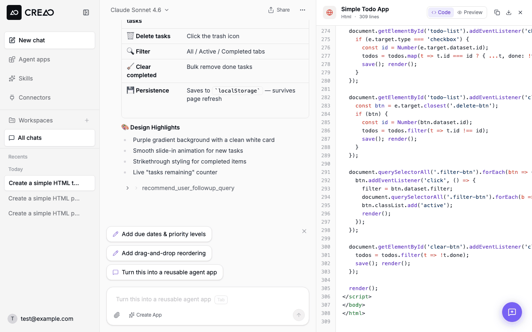Click the Simple Todo App globe icon

click(x=330, y=12)
